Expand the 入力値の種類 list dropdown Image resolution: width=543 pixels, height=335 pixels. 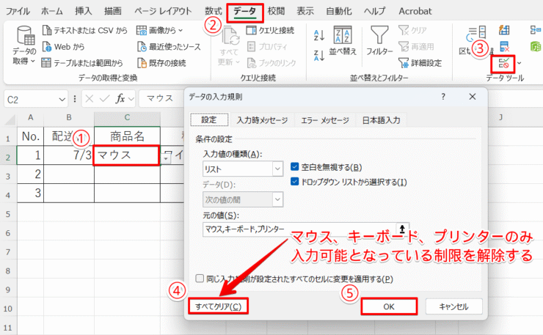point(277,169)
